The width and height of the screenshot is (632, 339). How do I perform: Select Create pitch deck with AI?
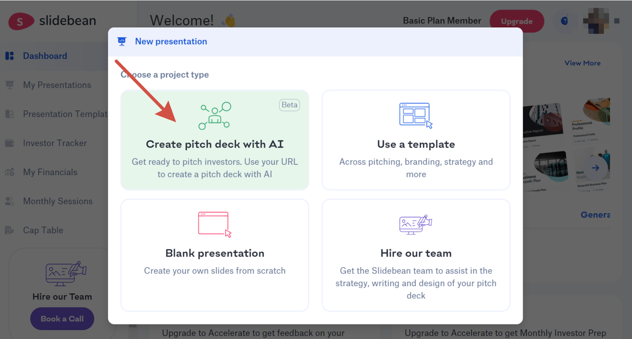214,140
